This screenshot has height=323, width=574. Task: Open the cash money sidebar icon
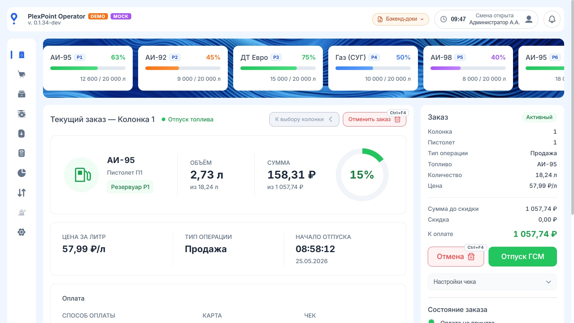(22, 114)
